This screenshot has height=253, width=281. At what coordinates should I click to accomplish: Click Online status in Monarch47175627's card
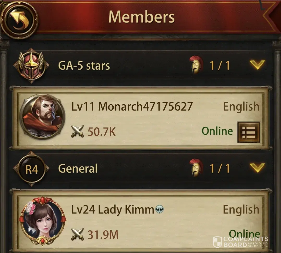coord(217,131)
